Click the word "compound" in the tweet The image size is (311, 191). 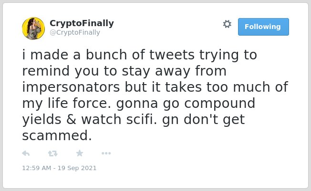coord(219,104)
